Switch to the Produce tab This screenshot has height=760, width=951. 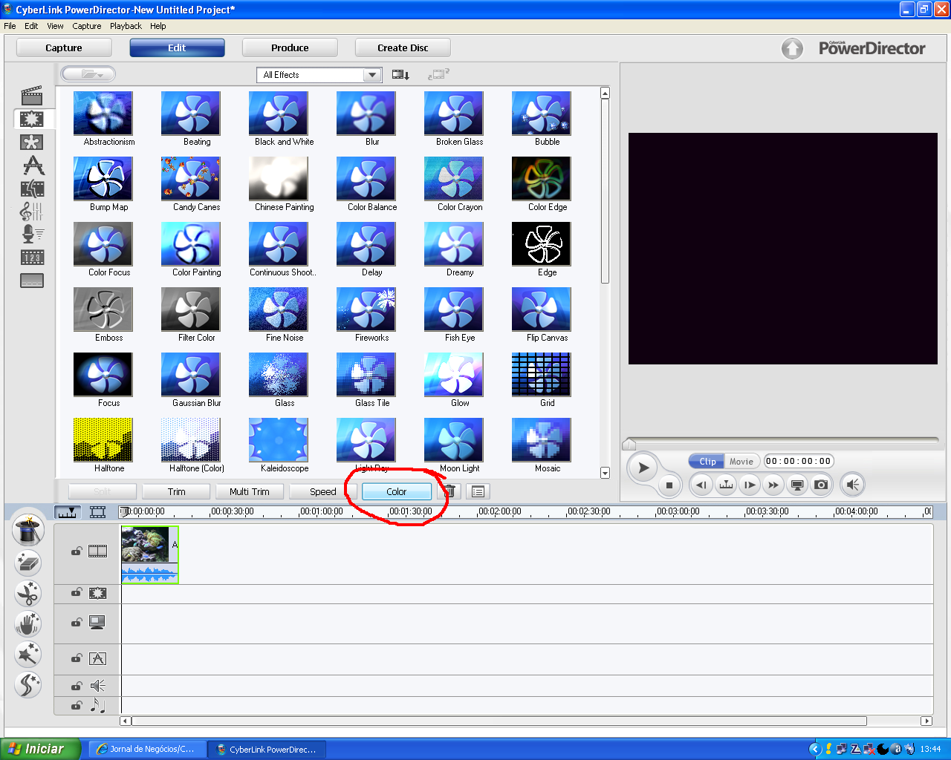[290, 47]
